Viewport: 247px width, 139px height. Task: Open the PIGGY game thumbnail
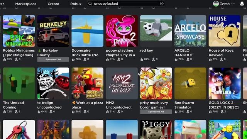pos(156,129)
